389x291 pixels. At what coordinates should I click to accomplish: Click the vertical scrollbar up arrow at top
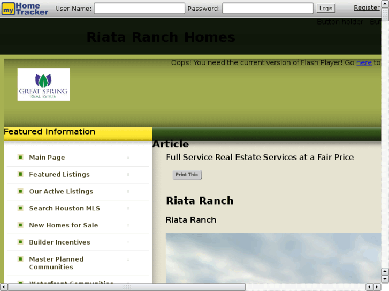[385, 3]
